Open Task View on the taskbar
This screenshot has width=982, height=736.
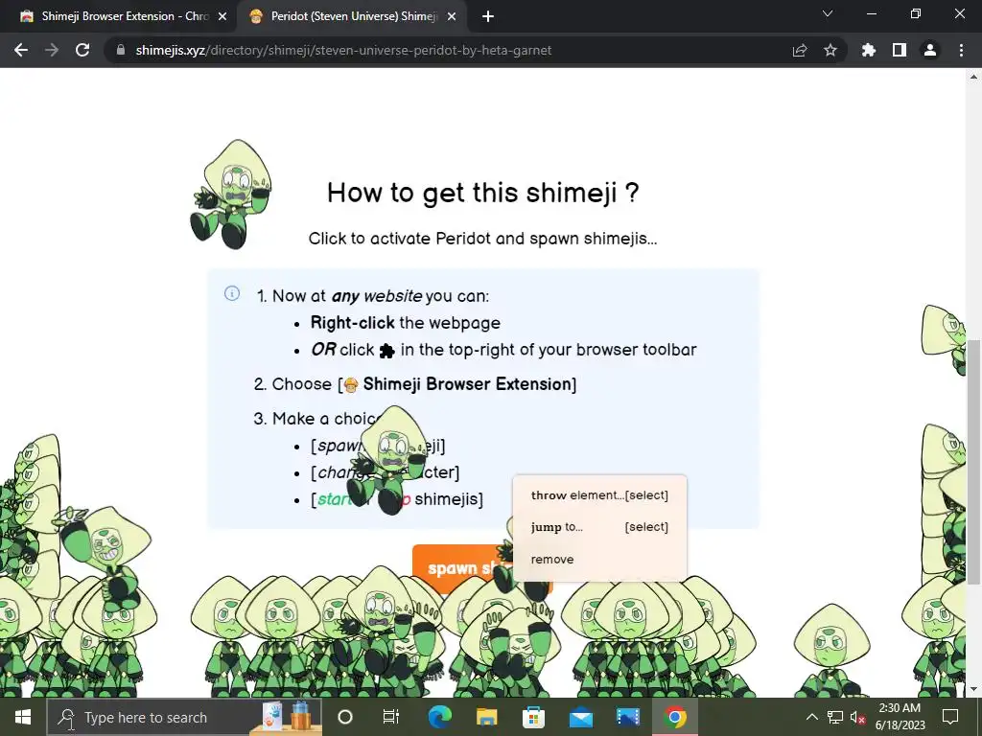pos(391,717)
